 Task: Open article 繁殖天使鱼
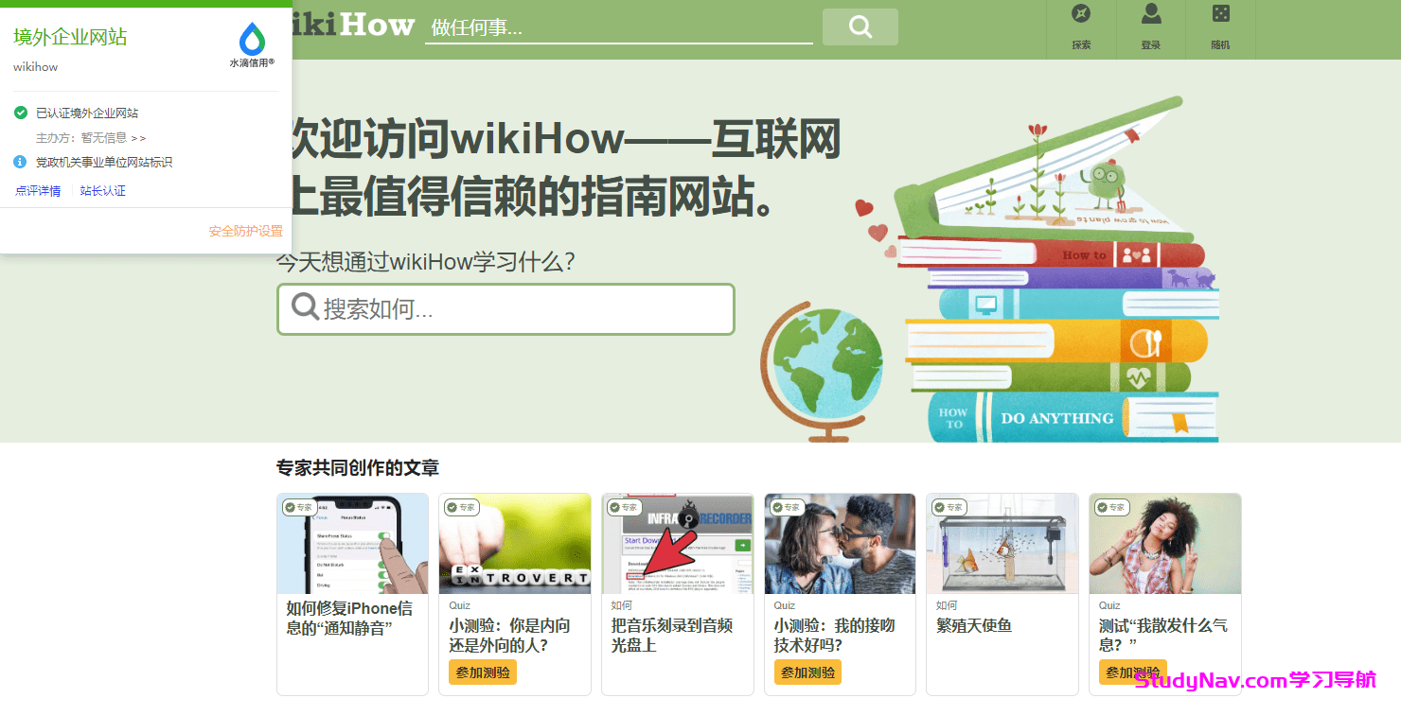(974, 625)
